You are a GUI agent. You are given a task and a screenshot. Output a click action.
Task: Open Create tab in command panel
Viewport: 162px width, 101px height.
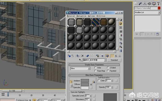point(136,4)
